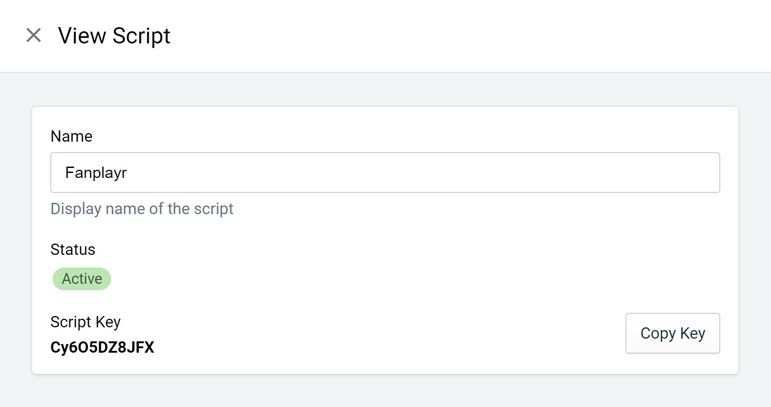Viewport: 771px width, 407px height.
Task: Click blank card space right of Active badge
Action: (408, 279)
